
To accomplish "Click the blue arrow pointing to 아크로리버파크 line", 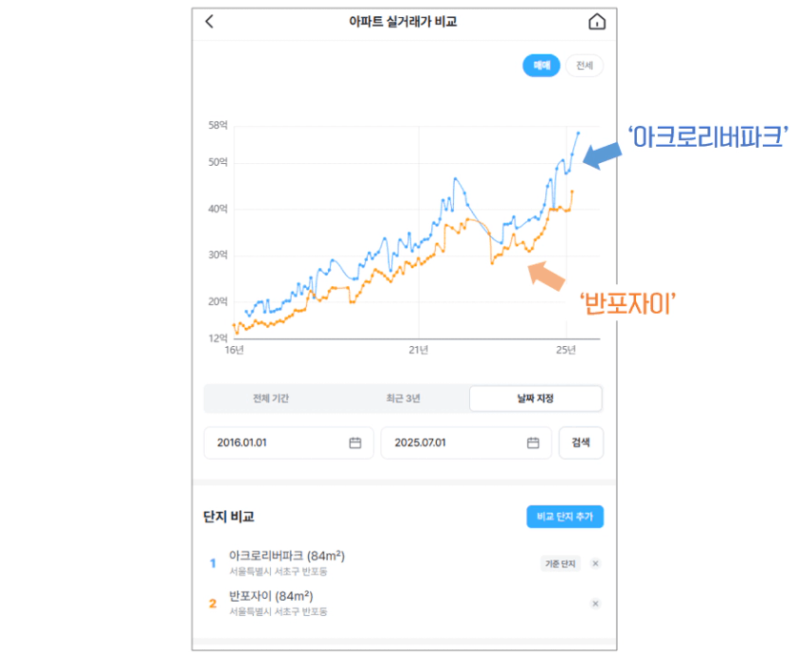I will (x=600, y=155).
